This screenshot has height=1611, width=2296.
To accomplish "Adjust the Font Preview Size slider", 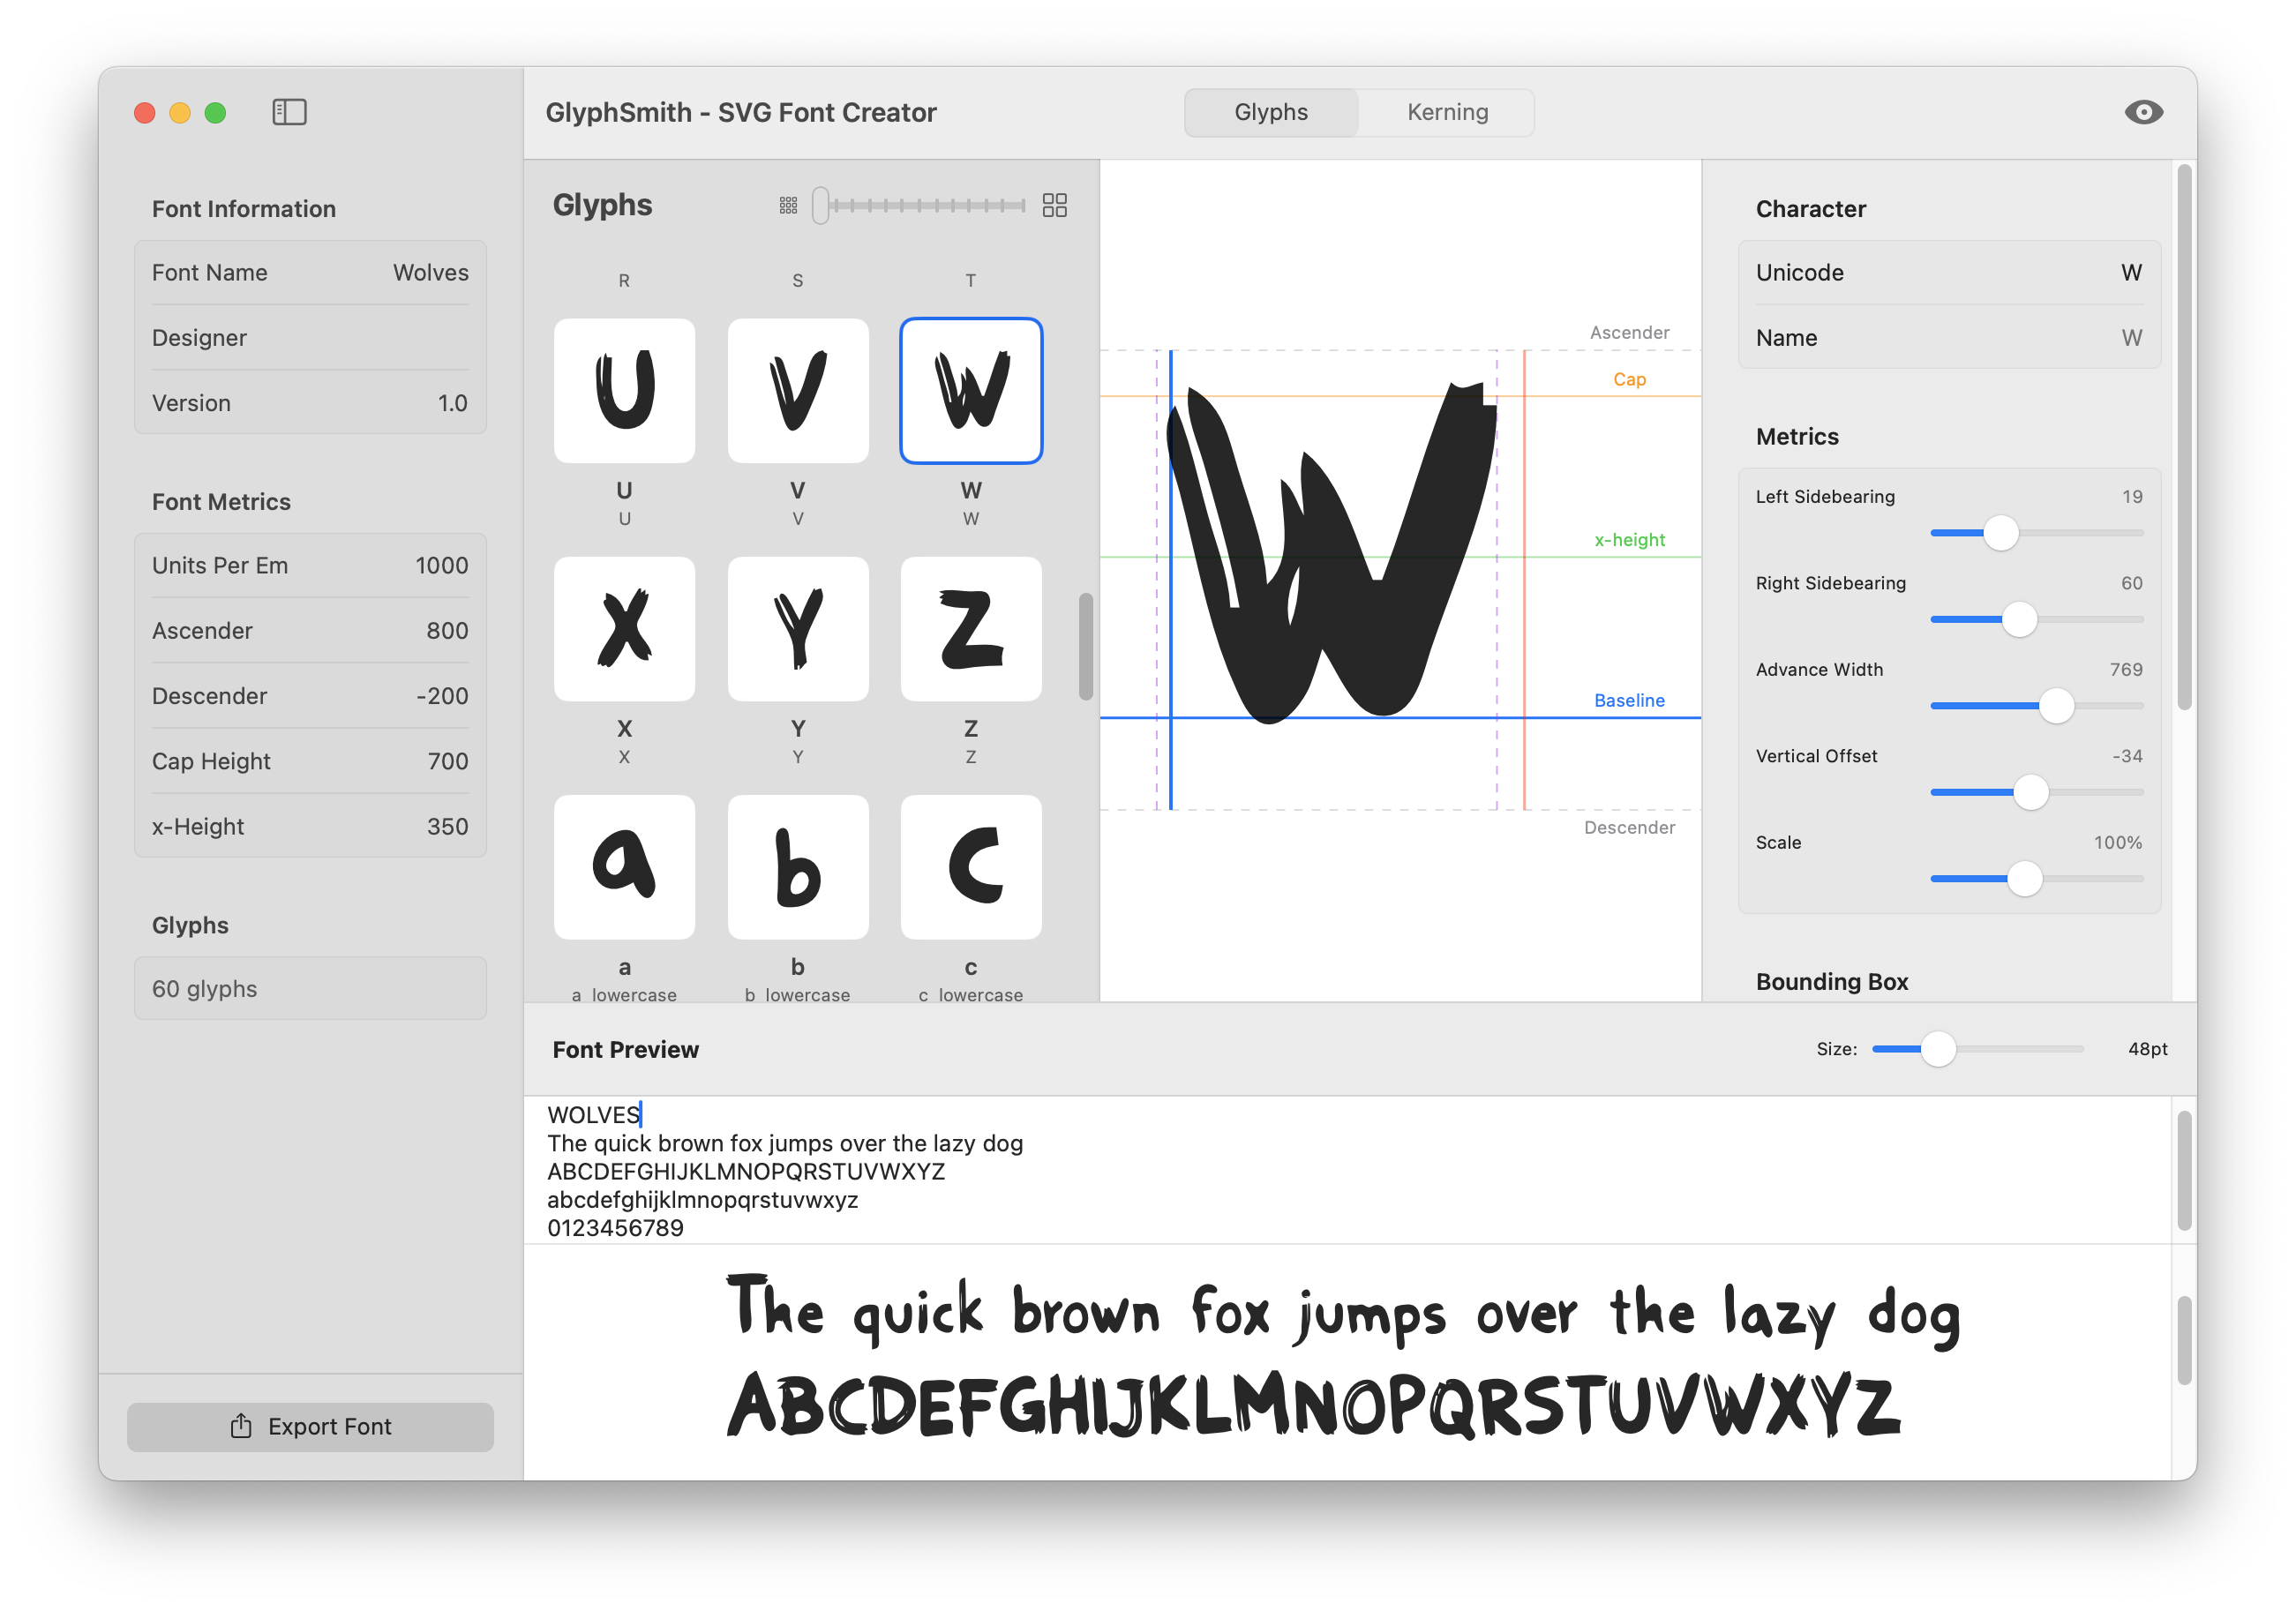I will pos(1940,1049).
